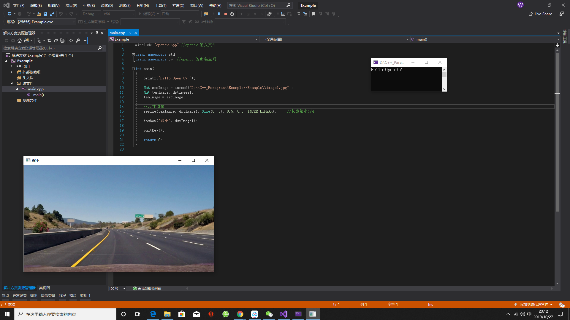Open the x64 platform dropdown
This screenshot has height=320, width=570.
134,14
